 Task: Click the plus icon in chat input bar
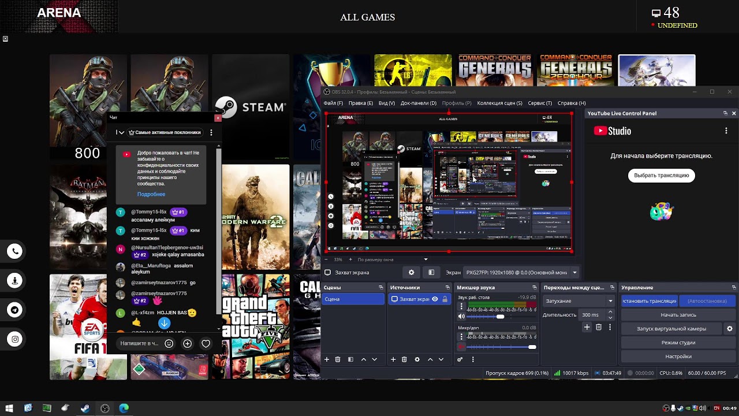point(187,343)
